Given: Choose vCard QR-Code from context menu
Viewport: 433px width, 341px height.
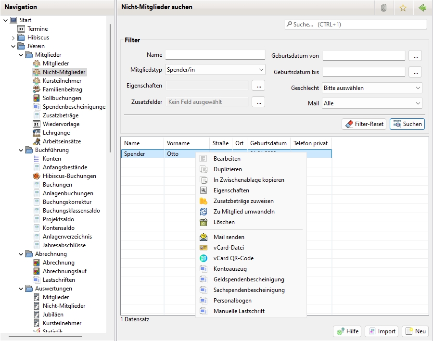Looking at the screenshot, I should click(x=233, y=258).
